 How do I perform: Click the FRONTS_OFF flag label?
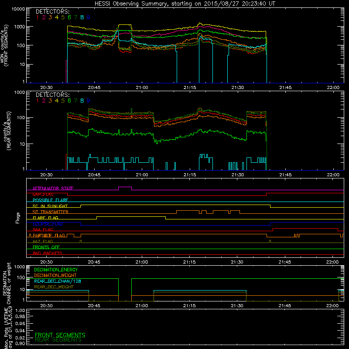tap(46, 247)
